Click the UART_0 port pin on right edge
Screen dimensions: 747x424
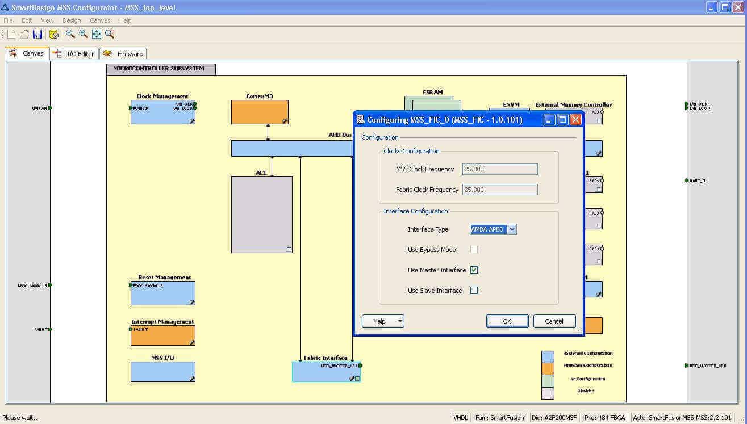(x=686, y=180)
